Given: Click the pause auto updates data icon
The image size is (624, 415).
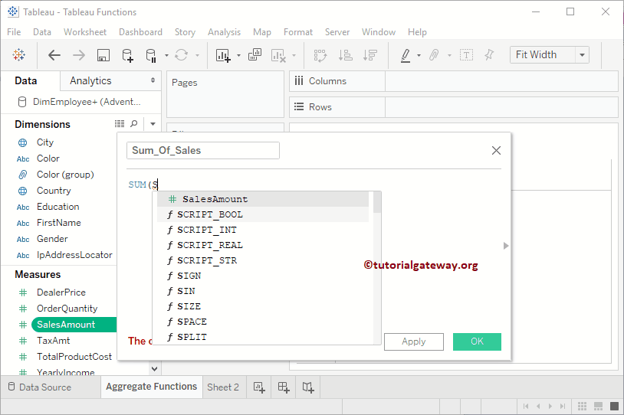Looking at the screenshot, I should tap(151, 55).
